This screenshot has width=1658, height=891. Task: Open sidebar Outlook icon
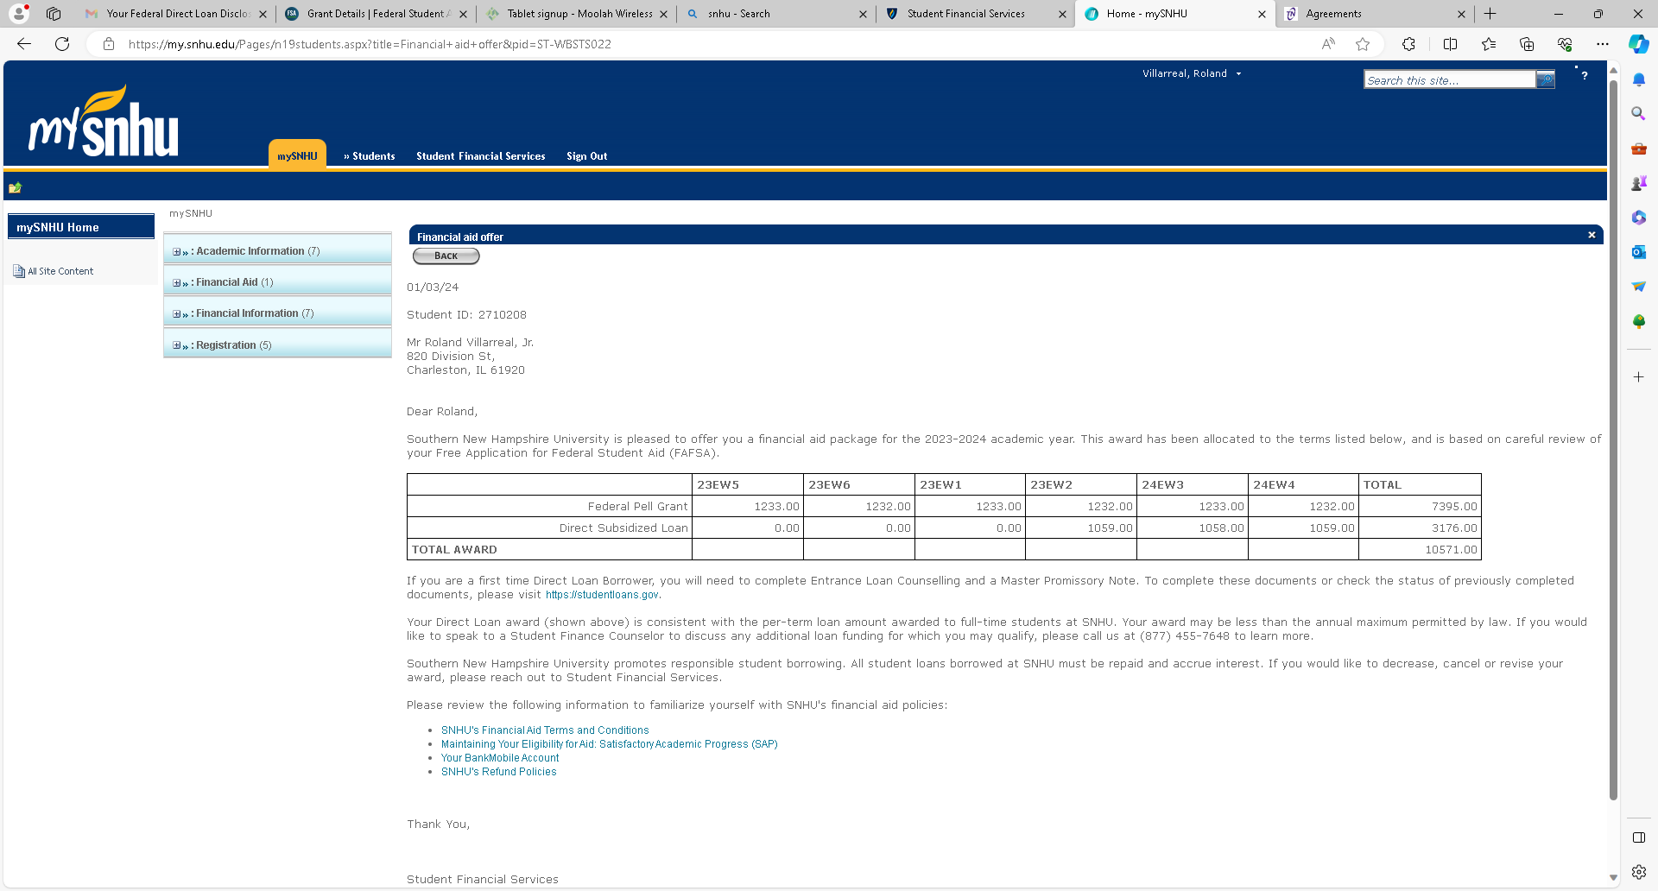pos(1639,252)
